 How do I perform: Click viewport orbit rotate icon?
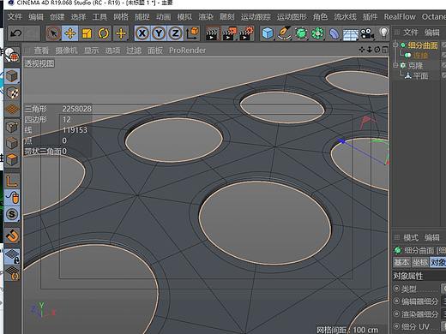coord(377,50)
